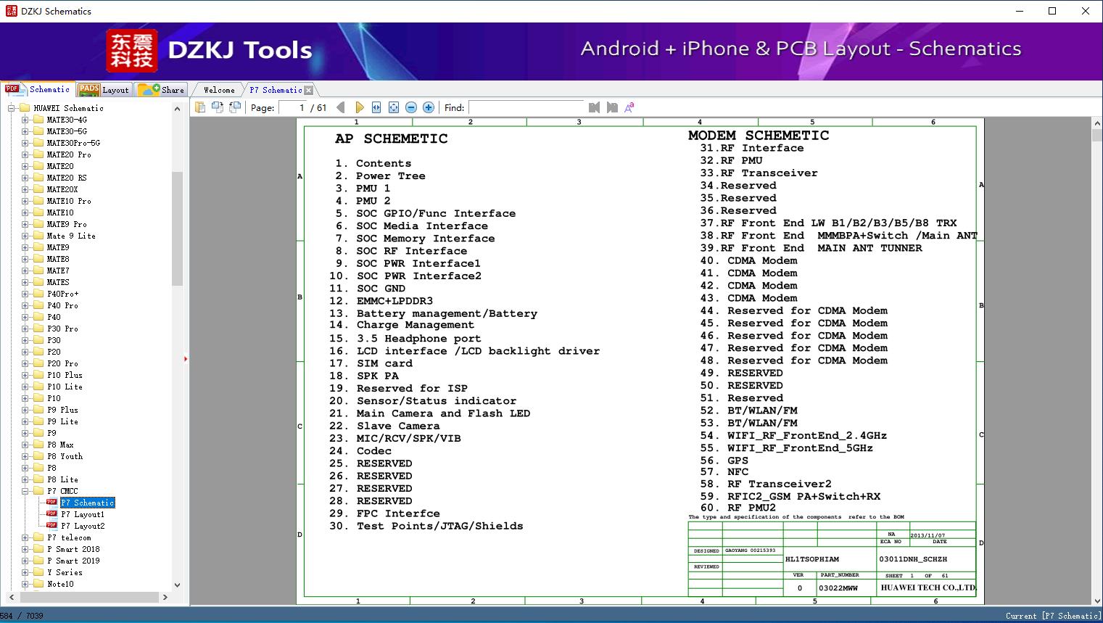The image size is (1103, 623).
Task: Open P7 Layout1 file
Action: [x=82, y=514]
